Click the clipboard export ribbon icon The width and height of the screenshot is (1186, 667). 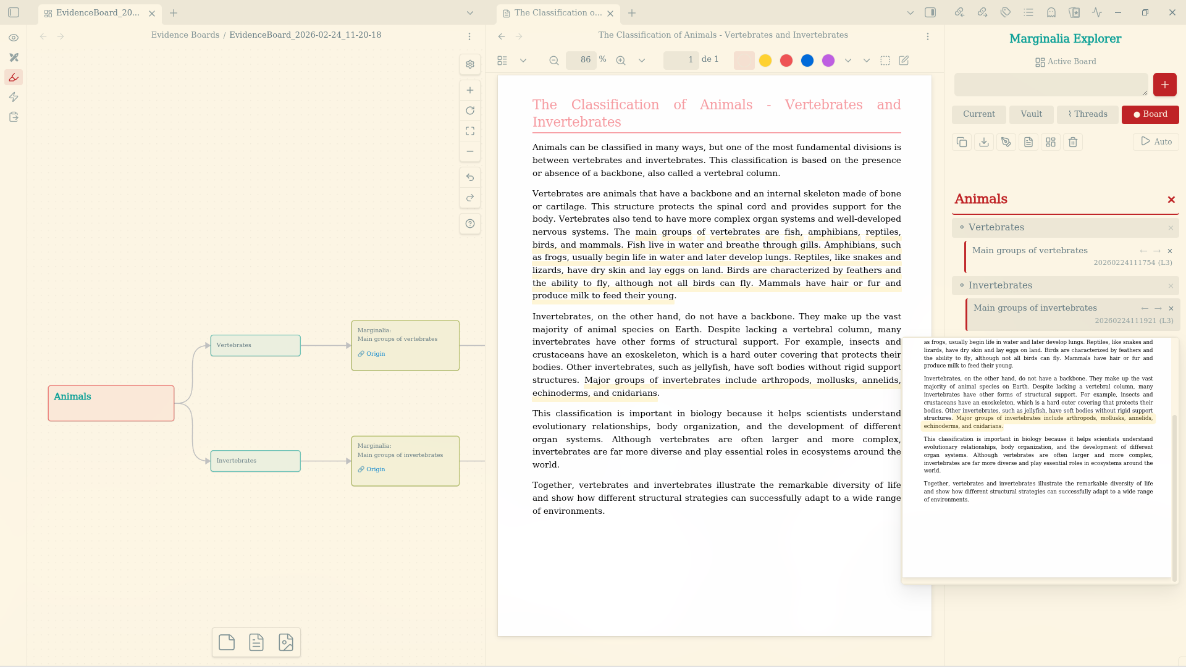point(14,117)
